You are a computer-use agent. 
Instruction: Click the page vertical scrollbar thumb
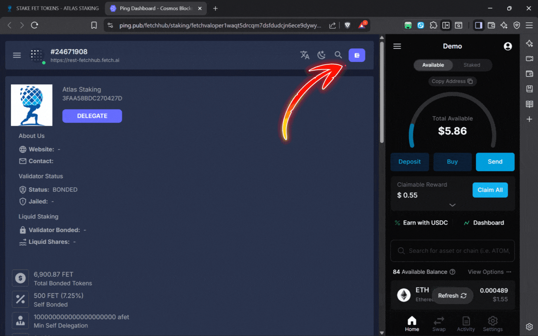(382, 91)
